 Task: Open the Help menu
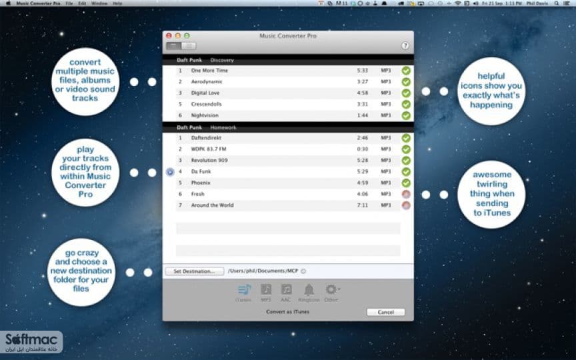(117, 3)
